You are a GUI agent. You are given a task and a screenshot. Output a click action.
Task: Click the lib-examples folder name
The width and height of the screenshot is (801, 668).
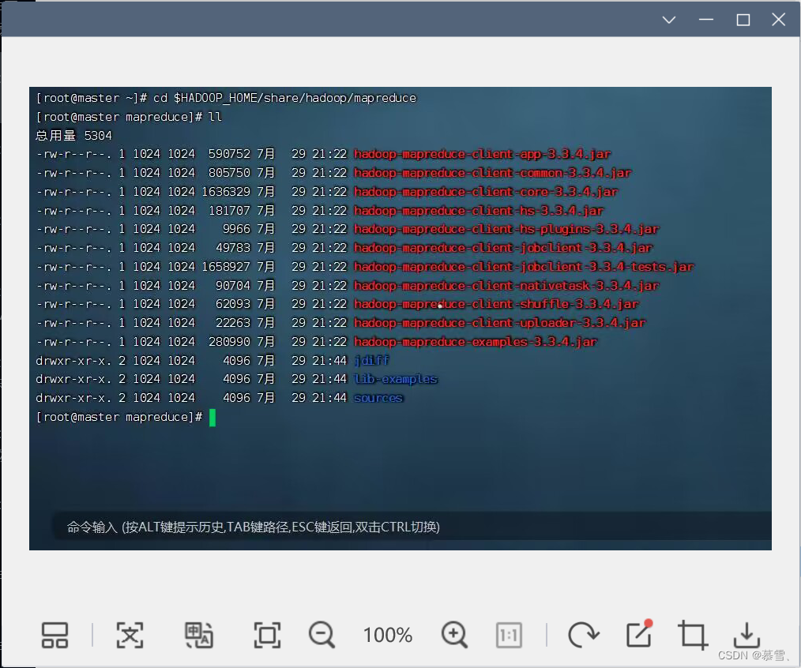coord(396,379)
